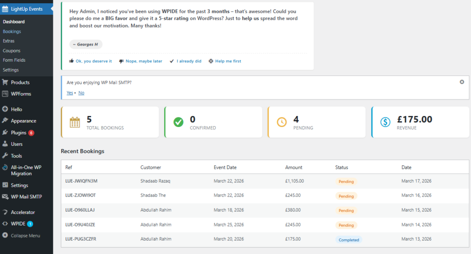Click the Completed status badge
The height and width of the screenshot is (254, 471).
click(349, 240)
